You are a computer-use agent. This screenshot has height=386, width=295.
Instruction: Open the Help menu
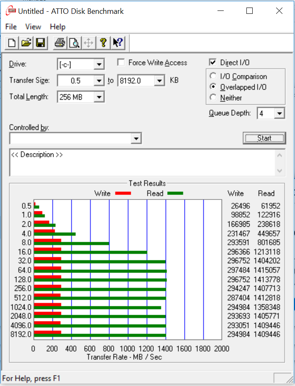pos(57,26)
